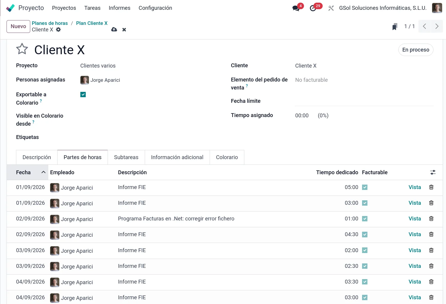Toggle Facturable on 04/09/2026 03:30 line

(x=365, y=282)
